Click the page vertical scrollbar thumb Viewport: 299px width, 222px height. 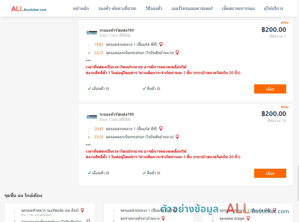tap(298, 183)
